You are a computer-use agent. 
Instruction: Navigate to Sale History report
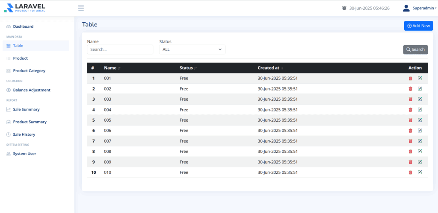point(24,134)
